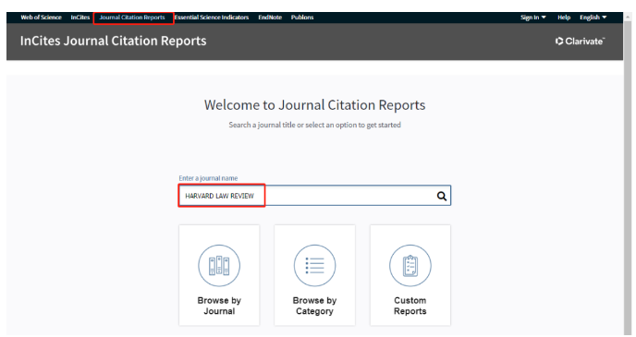Go to InCites in top bar

[79, 18]
